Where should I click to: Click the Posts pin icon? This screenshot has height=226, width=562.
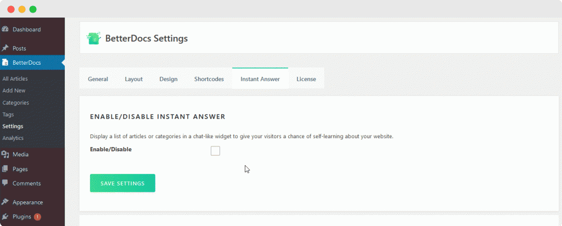coord(4,48)
